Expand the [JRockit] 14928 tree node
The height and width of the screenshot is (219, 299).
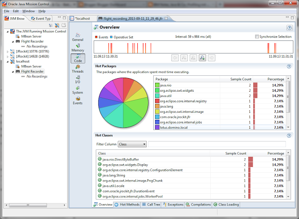pos(7,56)
